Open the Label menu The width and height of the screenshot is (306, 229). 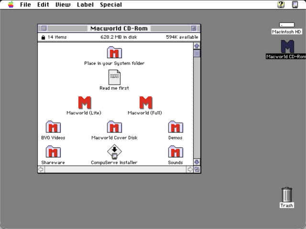85,4
